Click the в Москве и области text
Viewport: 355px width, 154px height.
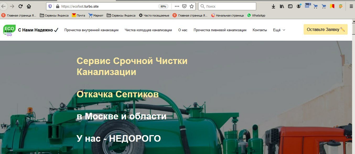pos(121,116)
